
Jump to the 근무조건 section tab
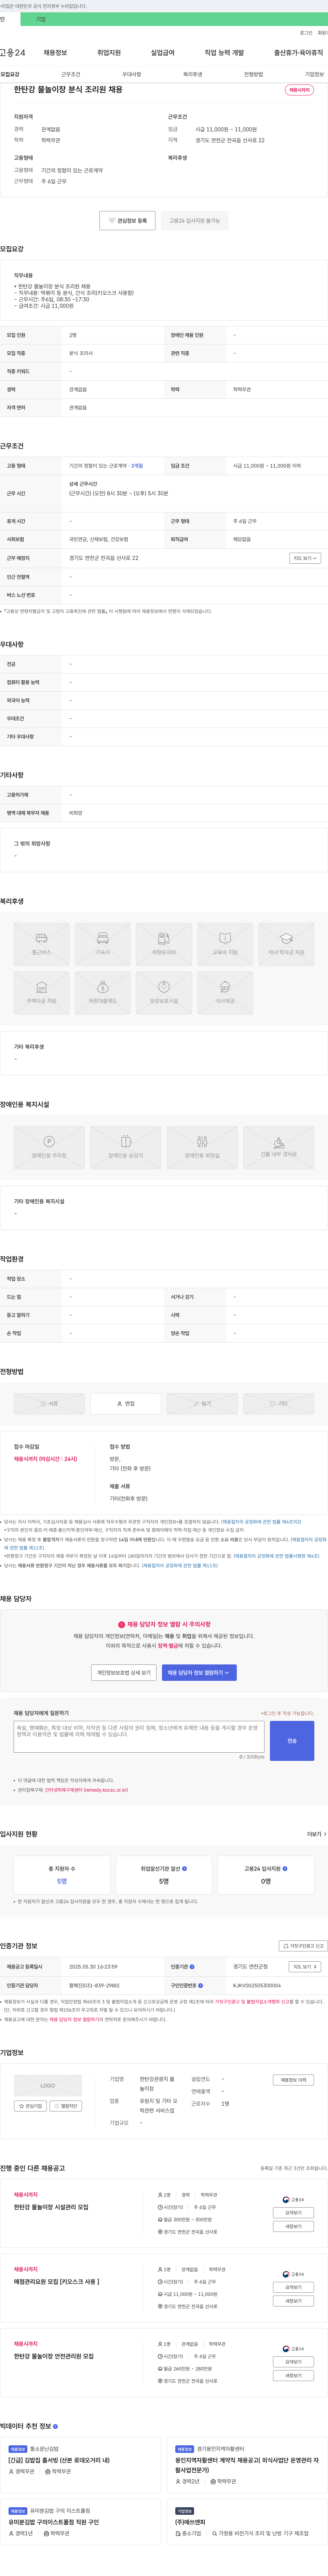(x=71, y=74)
